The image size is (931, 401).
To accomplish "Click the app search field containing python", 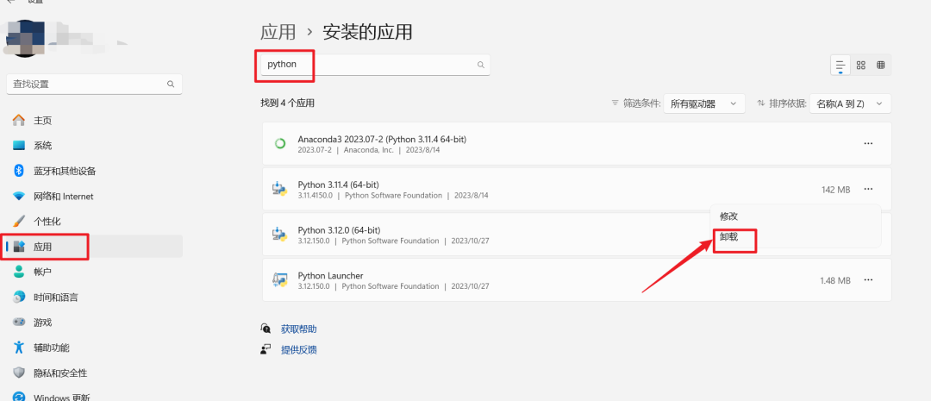I will click(375, 65).
